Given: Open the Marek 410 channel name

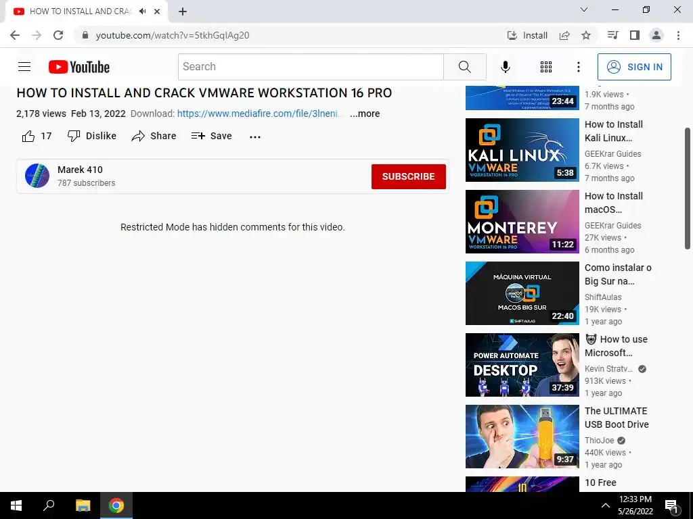Looking at the screenshot, I should click(x=80, y=170).
